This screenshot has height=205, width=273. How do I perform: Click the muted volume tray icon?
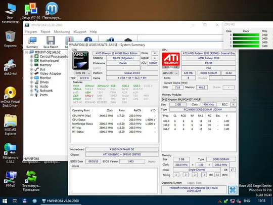click(239, 201)
